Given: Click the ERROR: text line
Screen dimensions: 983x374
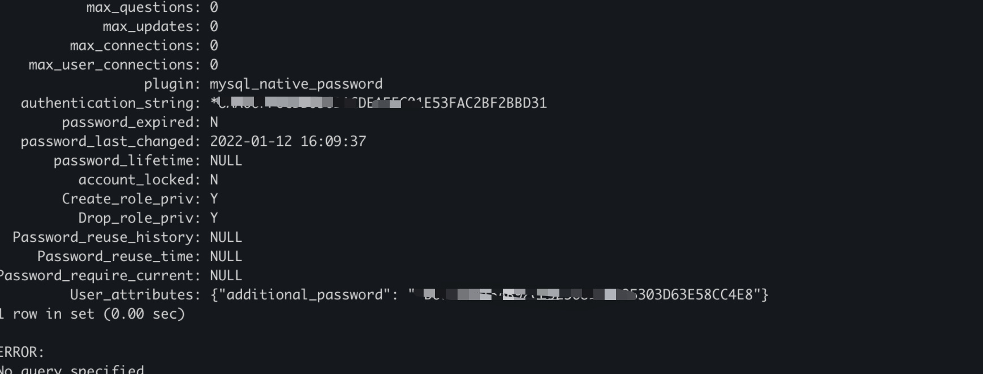Looking at the screenshot, I should click(21, 353).
